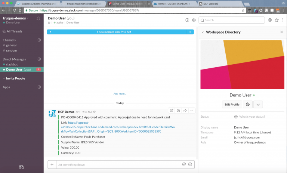Screen dimensions: 287x173
Task: Click the browser back arrow
Action: click(x=3, y=10)
